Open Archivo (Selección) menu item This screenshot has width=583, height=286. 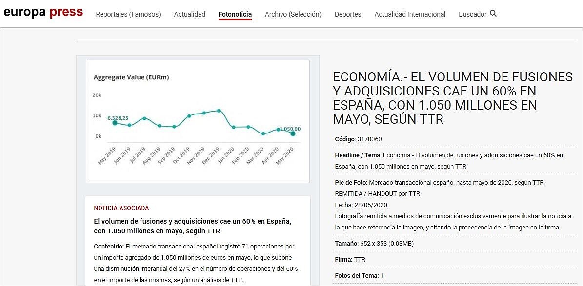tap(293, 14)
